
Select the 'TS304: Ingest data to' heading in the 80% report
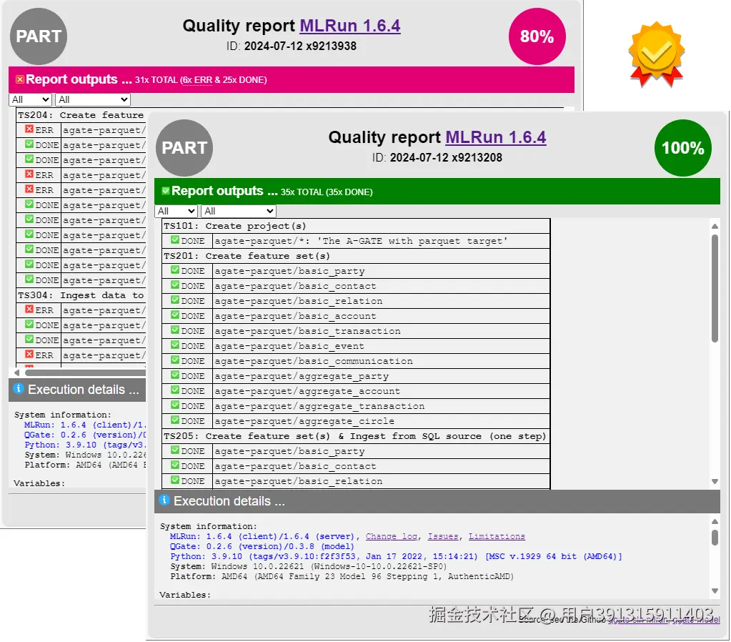(x=81, y=295)
